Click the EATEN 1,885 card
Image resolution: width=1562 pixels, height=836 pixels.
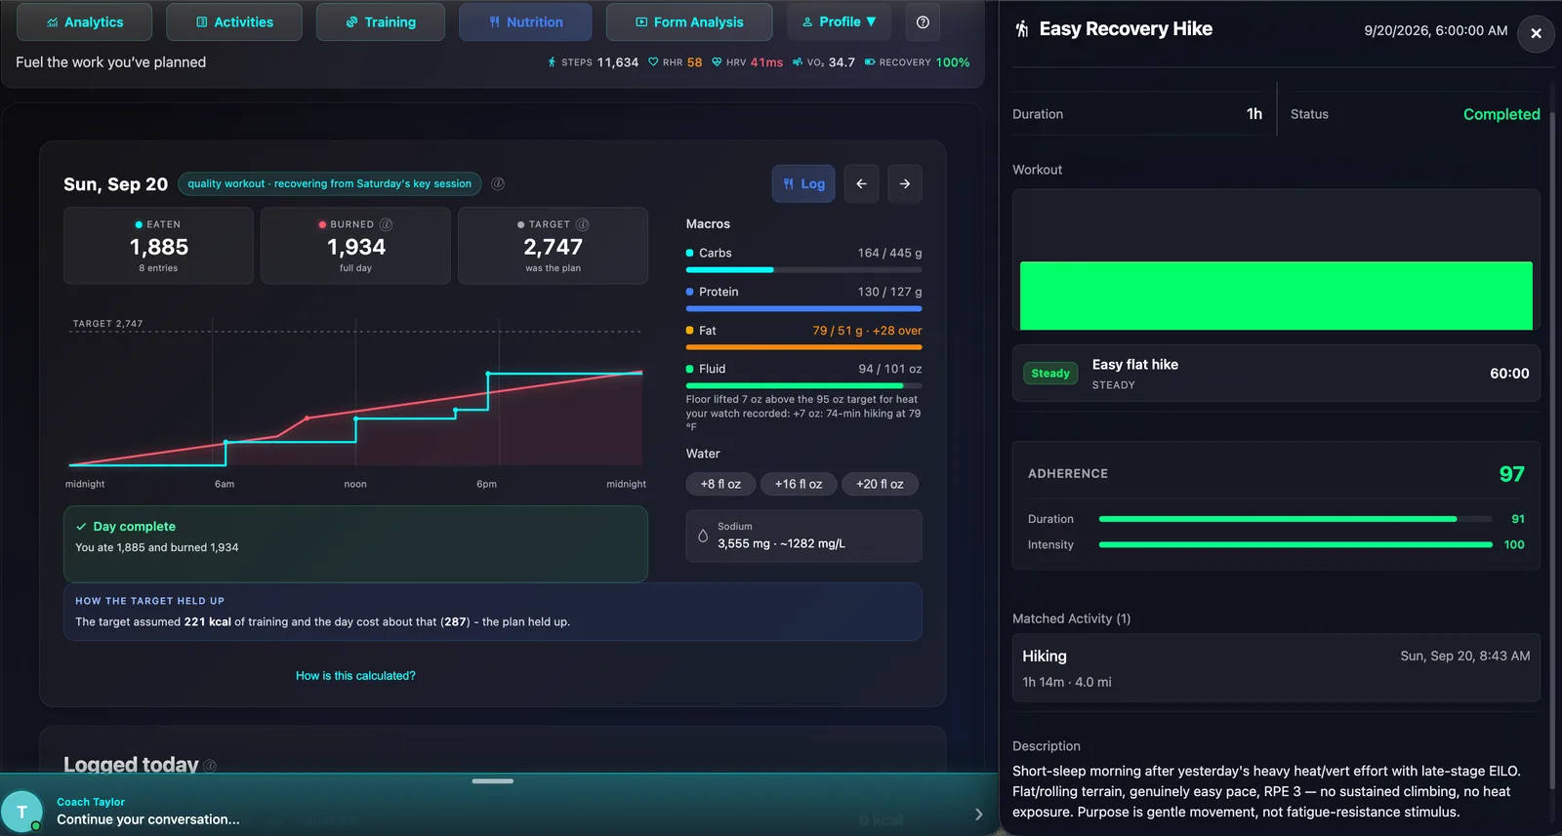click(x=158, y=246)
